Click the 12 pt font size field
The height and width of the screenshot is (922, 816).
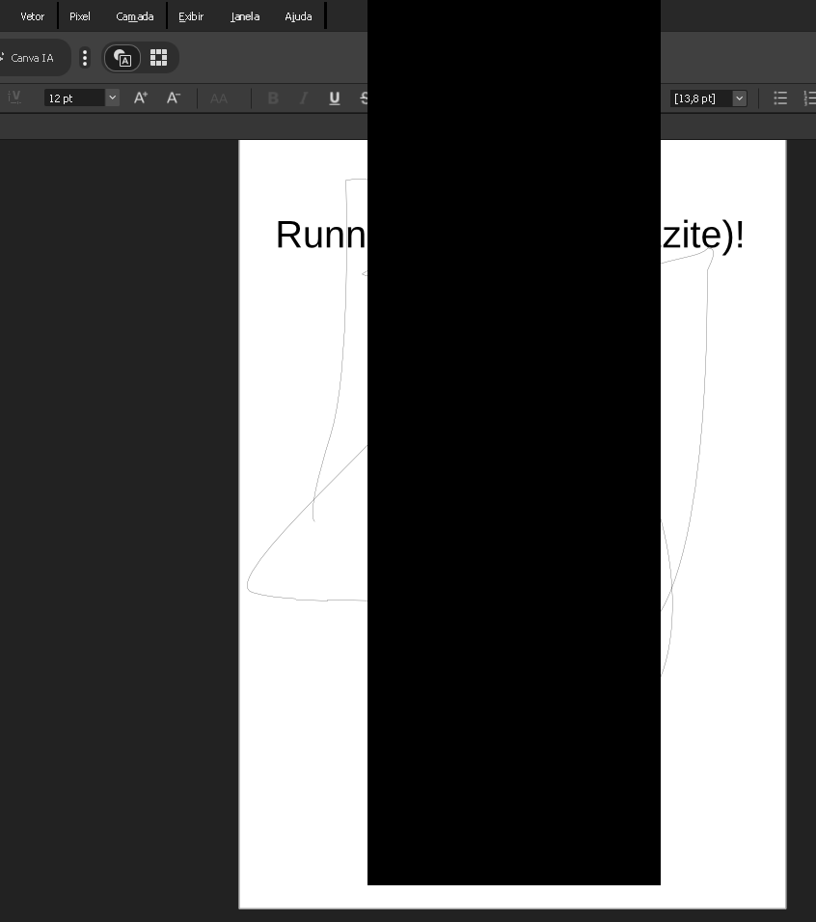click(74, 98)
